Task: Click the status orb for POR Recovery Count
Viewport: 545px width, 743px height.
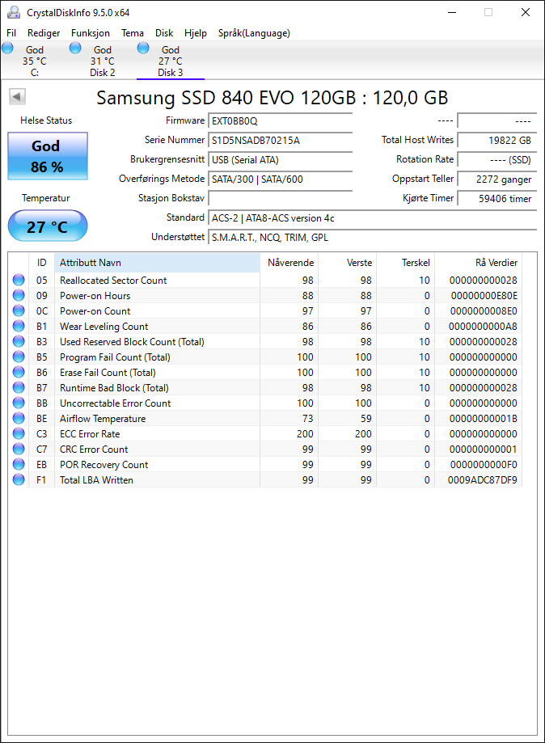Action: click(x=19, y=464)
